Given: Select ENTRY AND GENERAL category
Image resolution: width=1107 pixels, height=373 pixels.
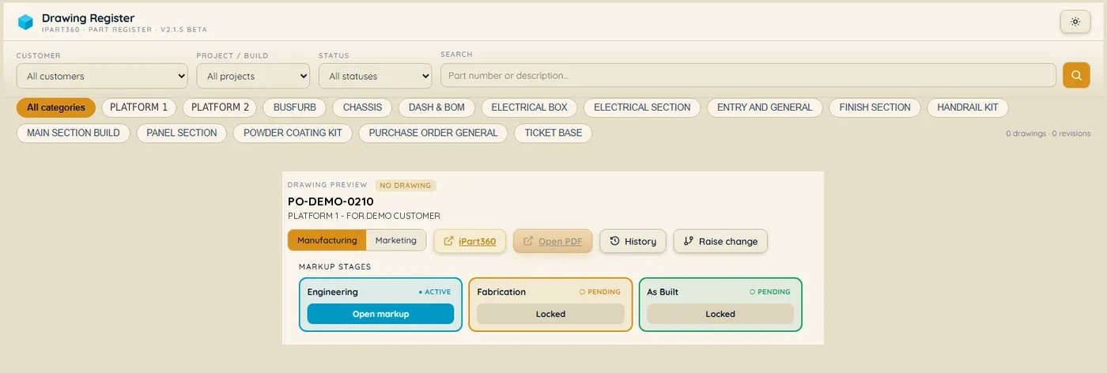Looking at the screenshot, I should tap(765, 107).
